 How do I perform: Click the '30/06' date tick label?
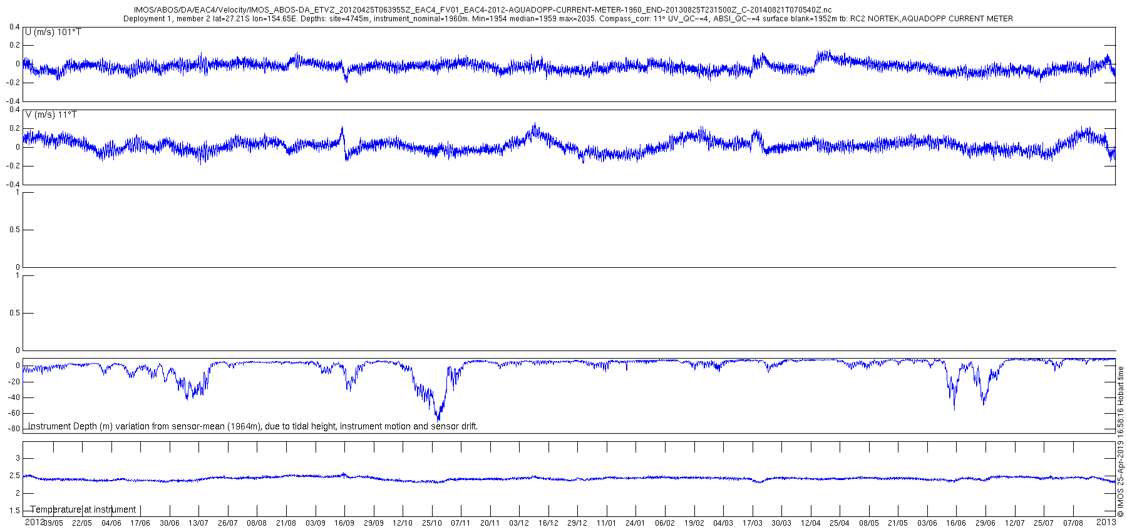click(170, 523)
